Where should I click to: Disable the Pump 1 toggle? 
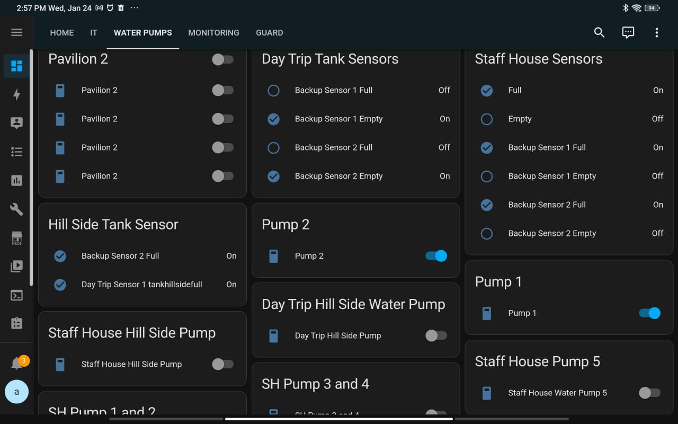[x=649, y=313]
